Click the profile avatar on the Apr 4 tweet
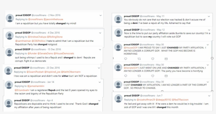This screenshot has height=114, width=216. click(8, 103)
